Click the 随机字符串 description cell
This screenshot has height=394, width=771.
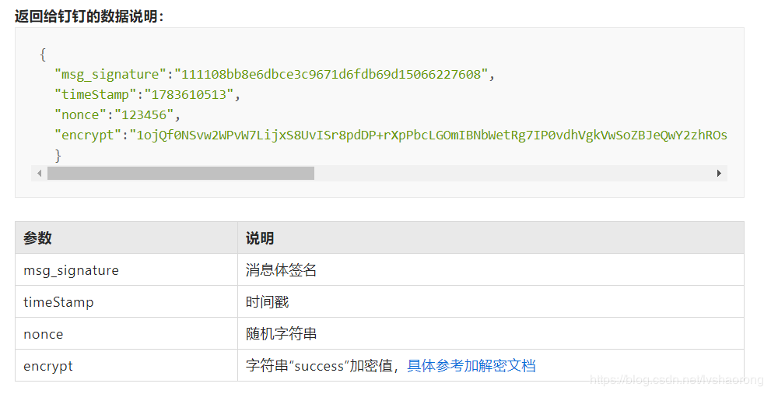(x=491, y=334)
